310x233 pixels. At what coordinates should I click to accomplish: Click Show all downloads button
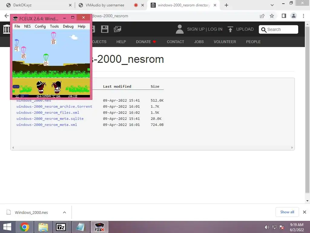tap(287, 212)
